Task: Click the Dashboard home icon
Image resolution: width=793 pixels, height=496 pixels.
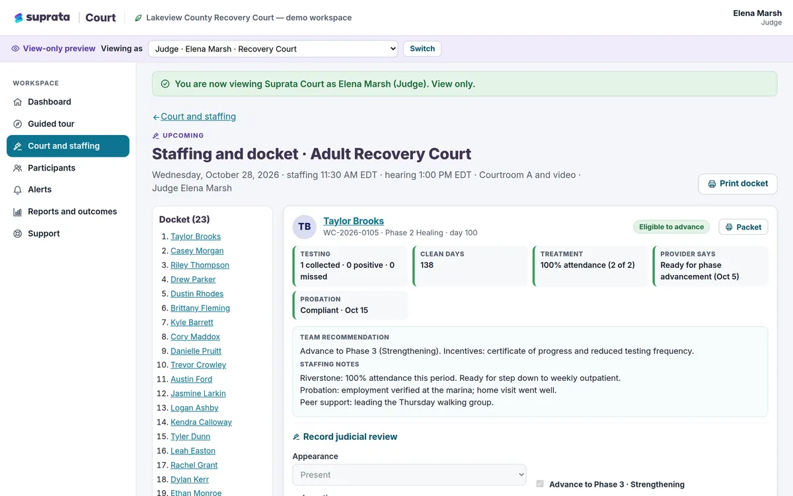Action: coord(18,102)
